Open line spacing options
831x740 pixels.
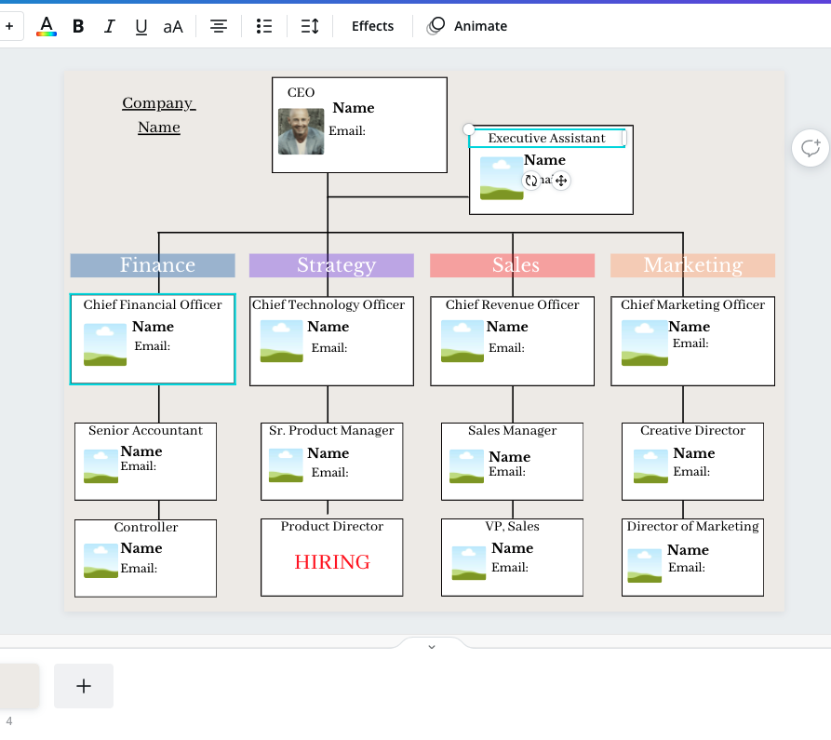pyautogui.click(x=310, y=26)
